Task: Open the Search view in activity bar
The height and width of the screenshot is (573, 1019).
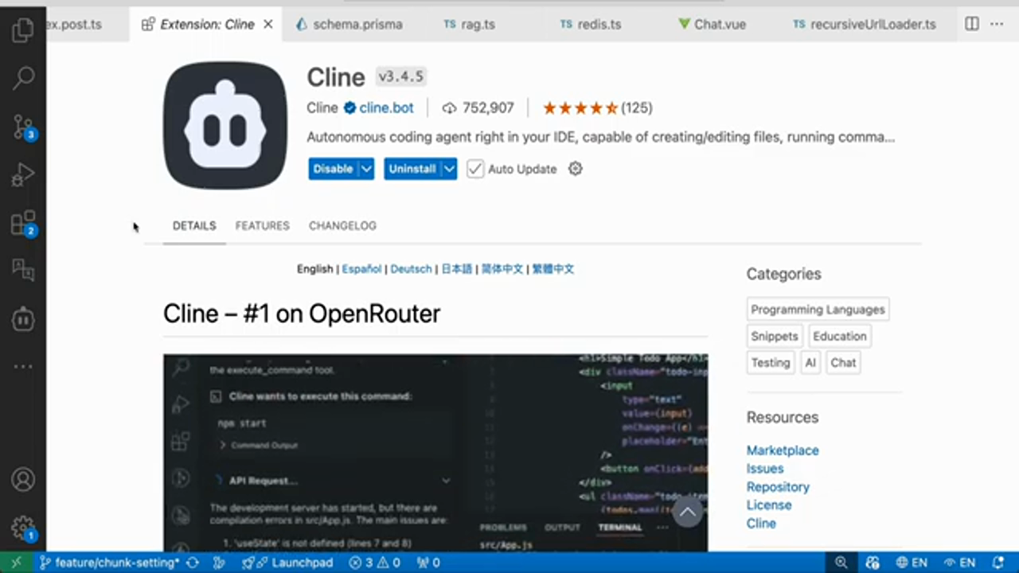Action: [23, 78]
